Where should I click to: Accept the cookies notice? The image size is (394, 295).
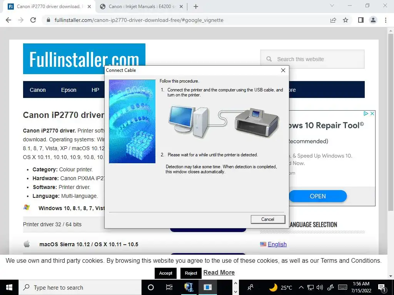click(165, 273)
